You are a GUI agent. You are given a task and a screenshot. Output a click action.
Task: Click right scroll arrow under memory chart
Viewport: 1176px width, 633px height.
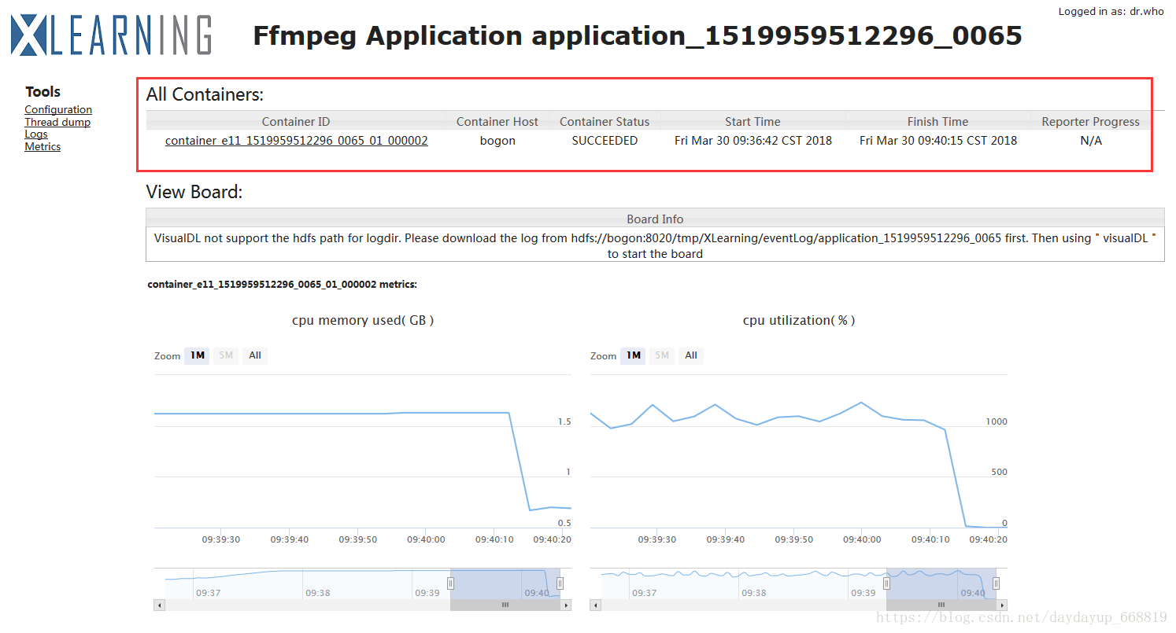(566, 605)
